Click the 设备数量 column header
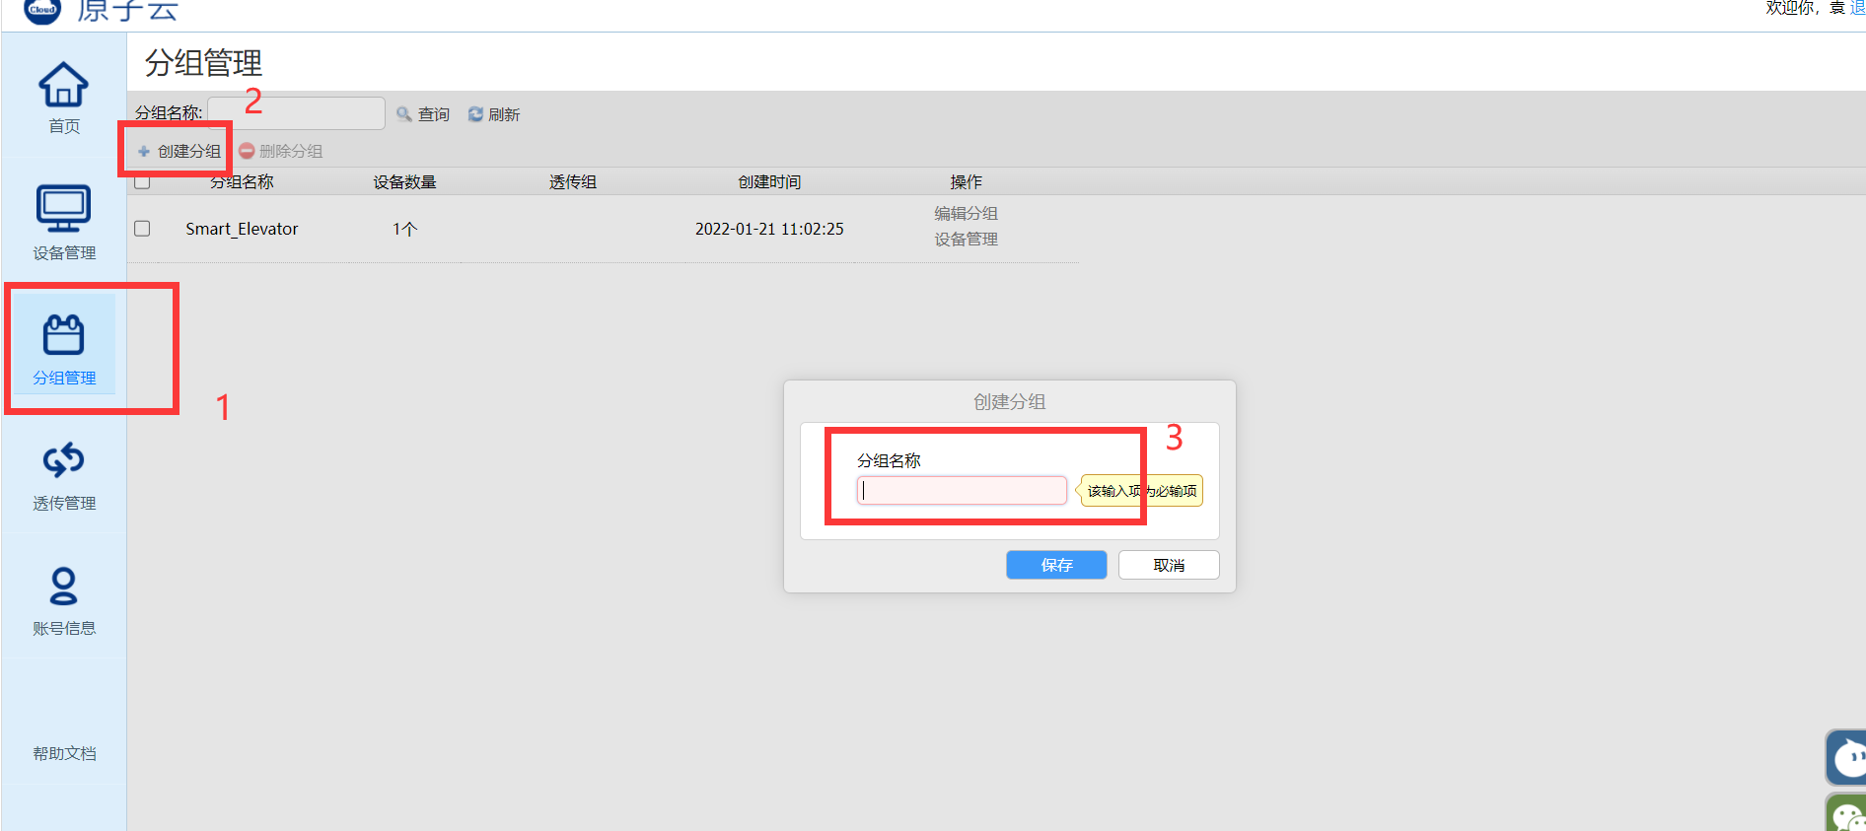 coord(404,181)
